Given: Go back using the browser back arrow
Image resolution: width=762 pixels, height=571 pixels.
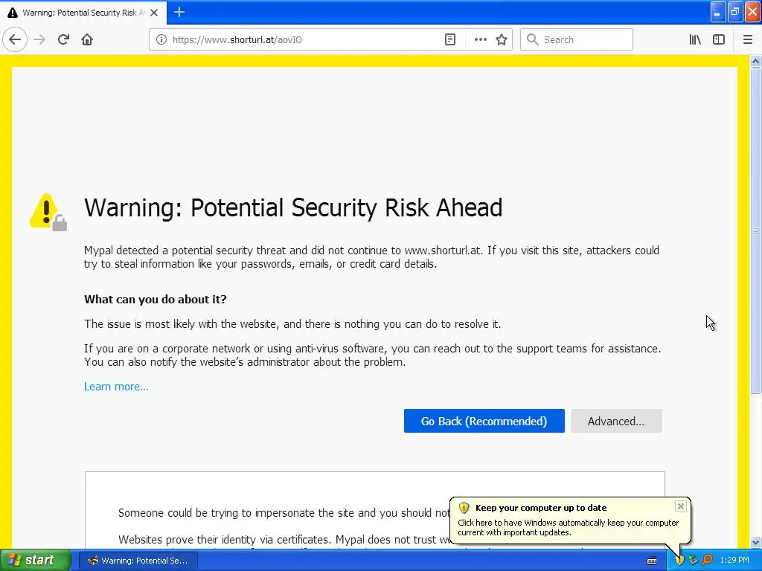Looking at the screenshot, I should (15, 39).
